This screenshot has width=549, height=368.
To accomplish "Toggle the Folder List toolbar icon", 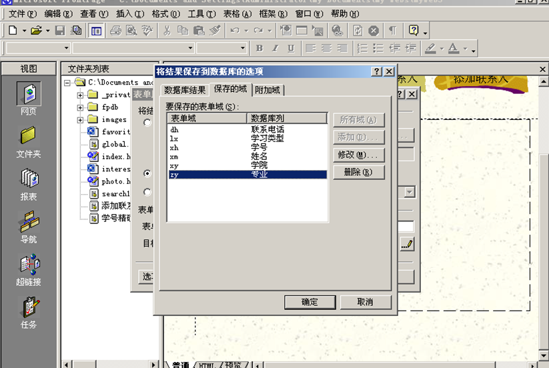I will pyautogui.click(x=96, y=31).
